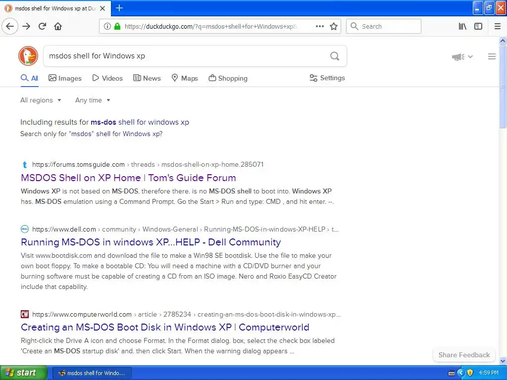Select the Firefox taskbar window button
The height and width of the screenshot is (380, 507).
coord(92,373)
